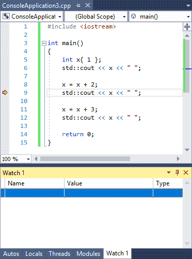Screen dimensions: 192x259
Task: Open the main() member dropdown
Action: point(160,17)
